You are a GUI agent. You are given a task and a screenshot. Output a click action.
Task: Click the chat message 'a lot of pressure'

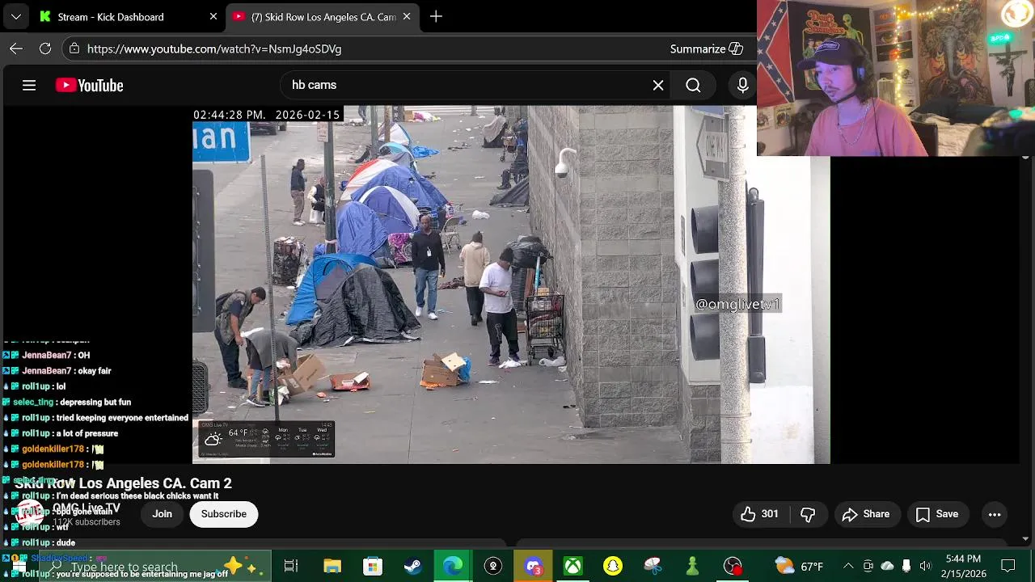tap(87, 433)
